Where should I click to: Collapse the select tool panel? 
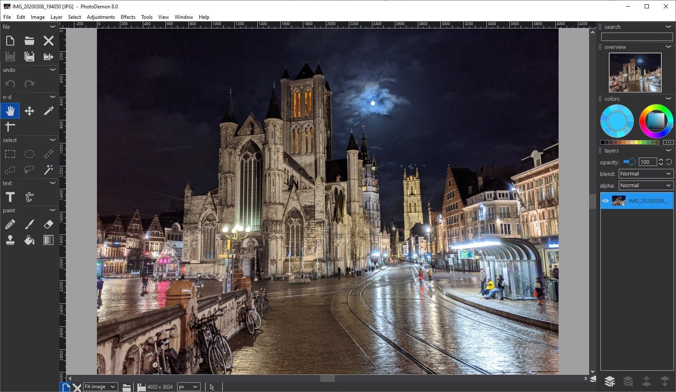point(53,140)
